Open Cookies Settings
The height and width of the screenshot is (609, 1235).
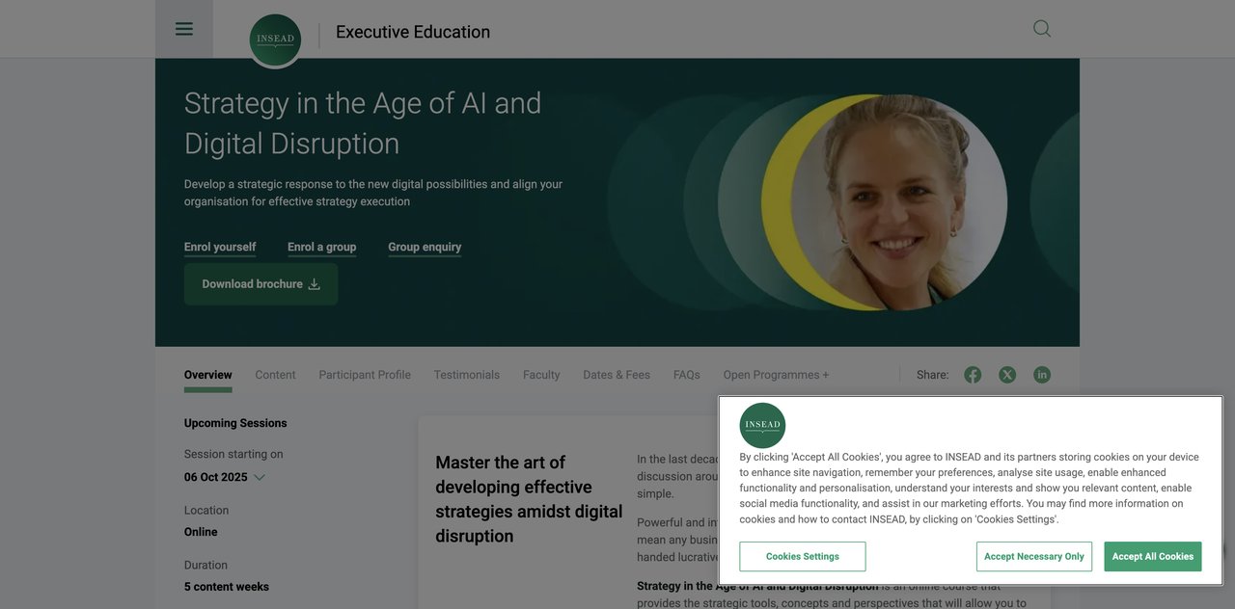tap(803, 556)
